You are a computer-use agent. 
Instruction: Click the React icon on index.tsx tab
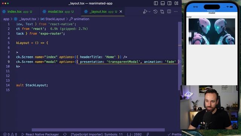click(x=4, y=12)
